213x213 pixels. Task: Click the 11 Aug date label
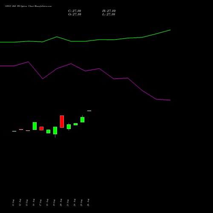point(13,203)
